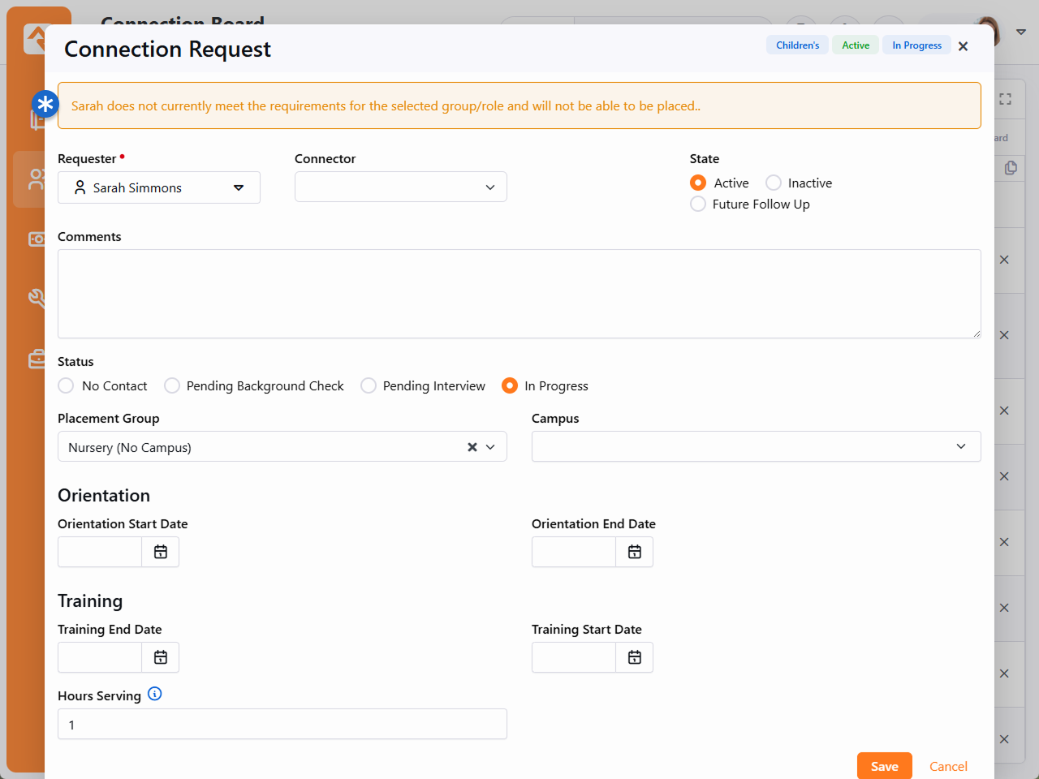
Task: Click into the Comments text area
Action: pyautogui.click(x=519, y=294)
